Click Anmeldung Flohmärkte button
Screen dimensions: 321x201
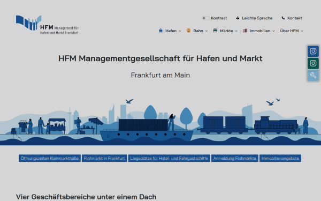pyautogui.click(x=235, y=158)
